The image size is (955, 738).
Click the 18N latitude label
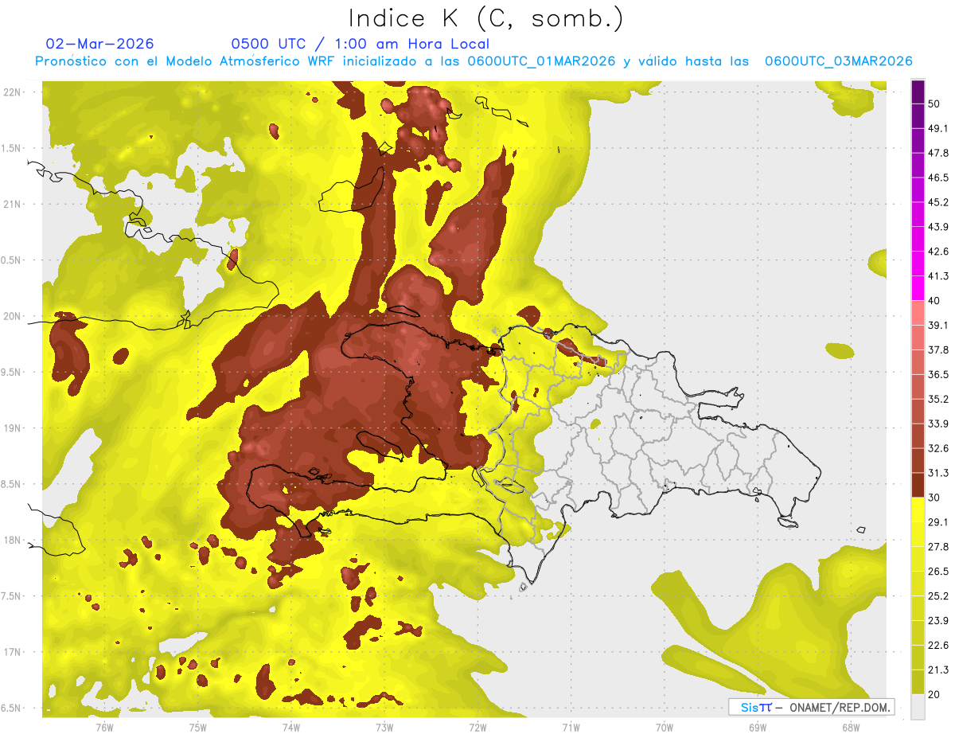[x=13, y=540]
